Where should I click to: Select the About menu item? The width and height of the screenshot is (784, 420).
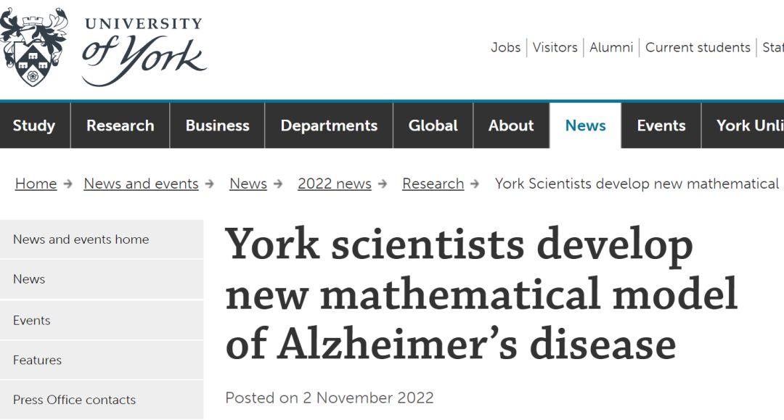coord(511,125)
